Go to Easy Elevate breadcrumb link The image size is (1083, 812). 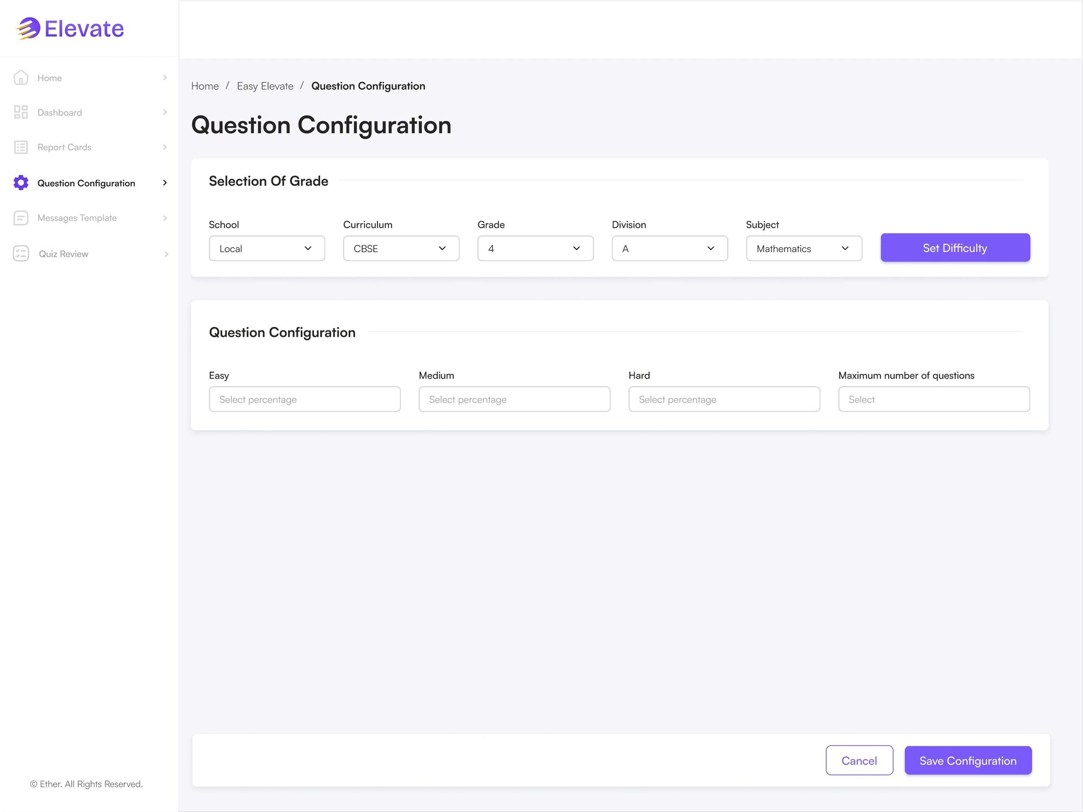[x=265, y=86]
